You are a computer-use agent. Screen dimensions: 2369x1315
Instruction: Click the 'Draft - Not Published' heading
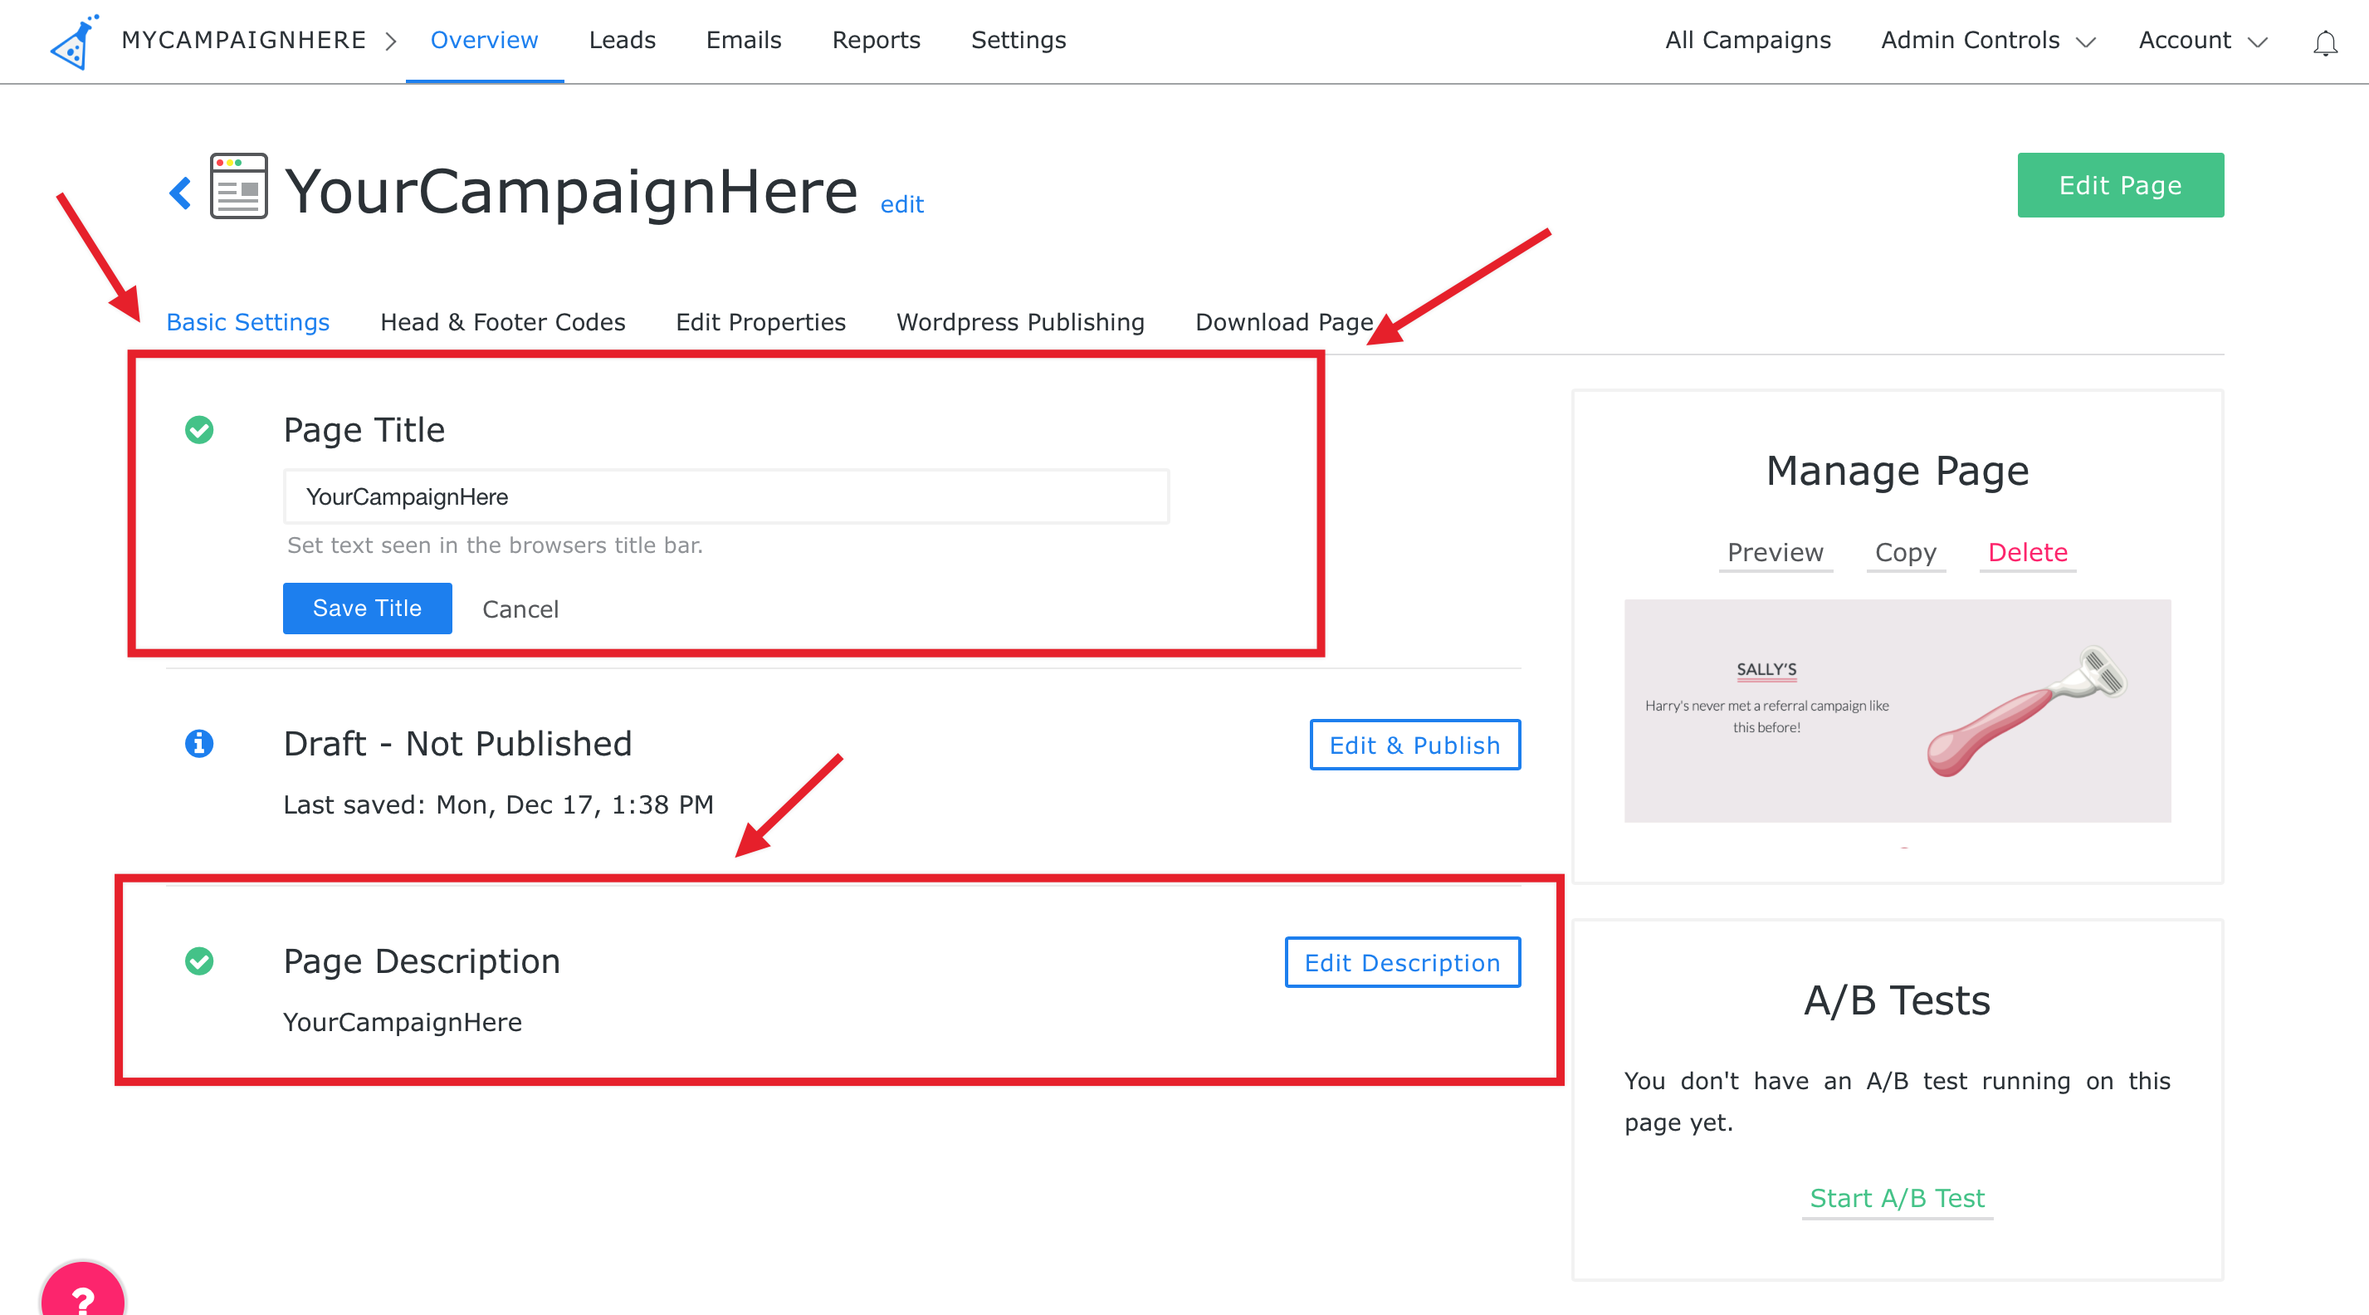(458, 743)
